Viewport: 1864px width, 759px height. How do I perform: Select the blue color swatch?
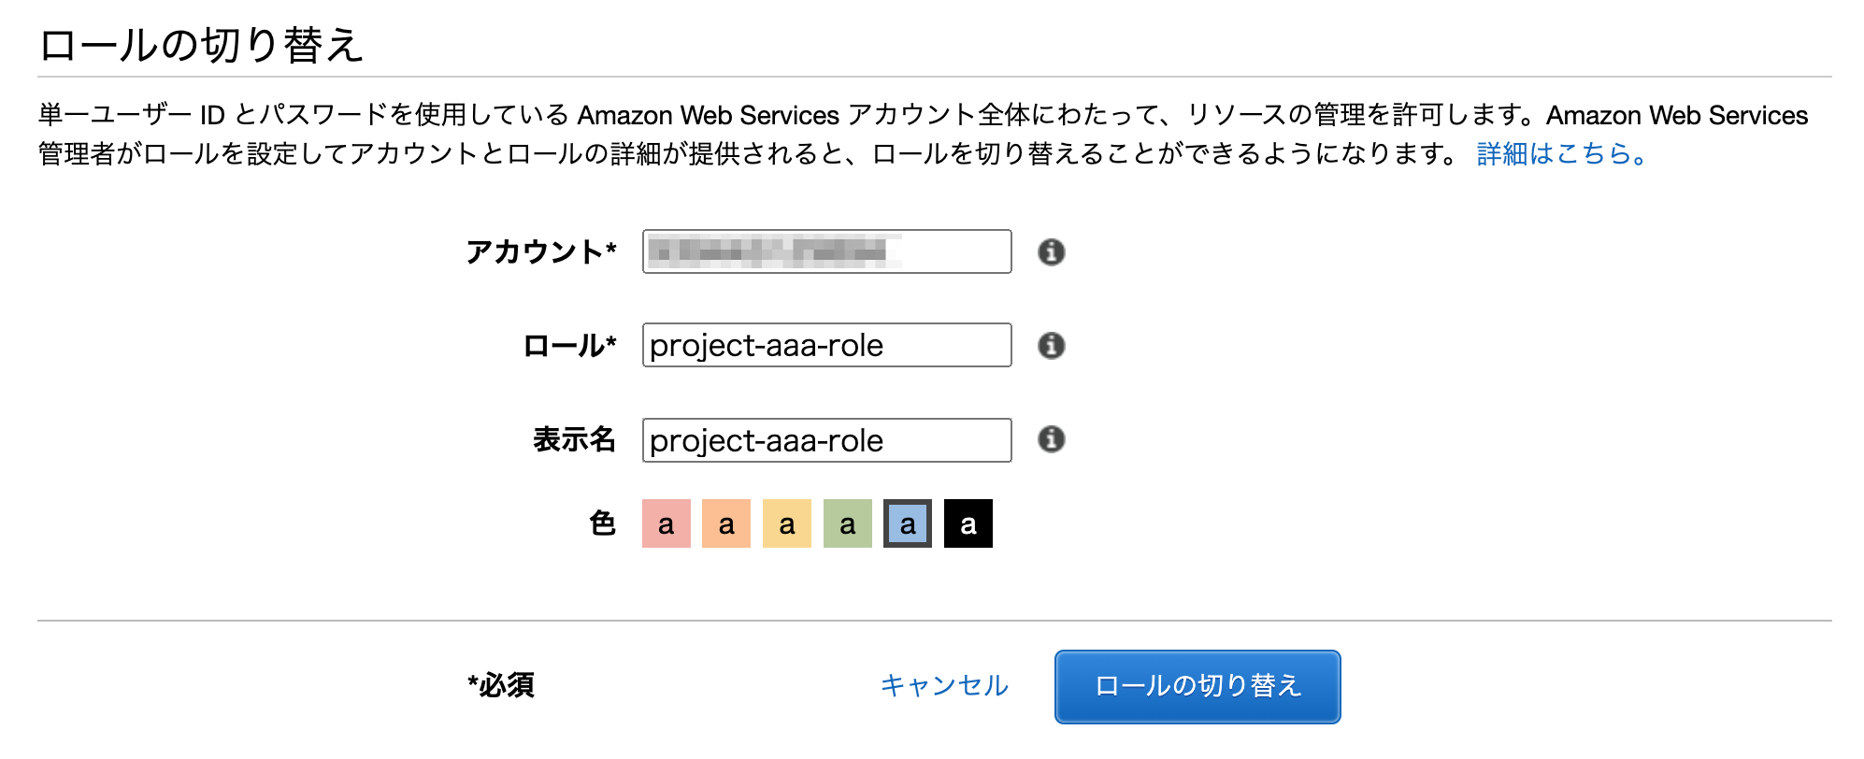point(907,523)
